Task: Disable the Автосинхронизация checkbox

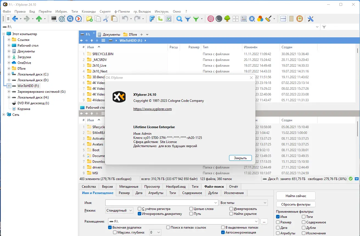Action: click(222, 232)
